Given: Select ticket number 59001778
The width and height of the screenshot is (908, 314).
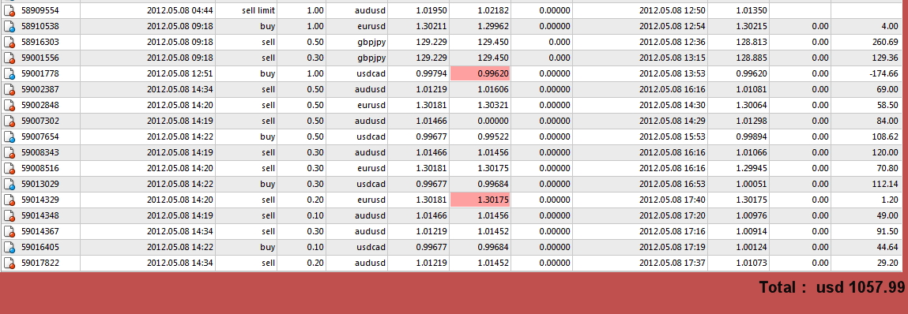Looking at the screenshot, I should pos(40,74).
